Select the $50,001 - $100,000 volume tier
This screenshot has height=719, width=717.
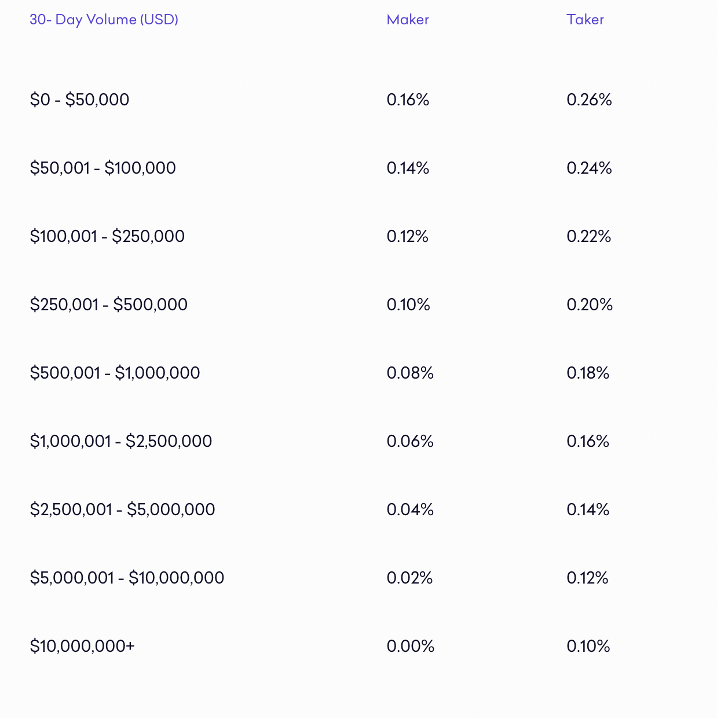pyautogui.click(x=103, y=168)
